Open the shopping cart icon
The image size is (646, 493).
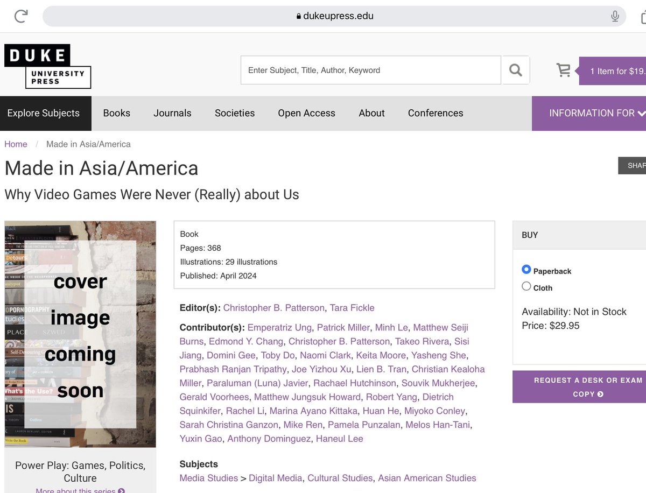563,70
